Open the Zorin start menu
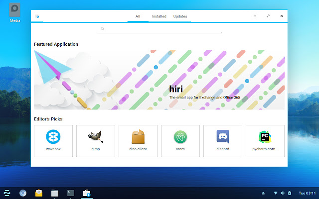The height and width of the screenshot is (199, 319). point(7,193)
